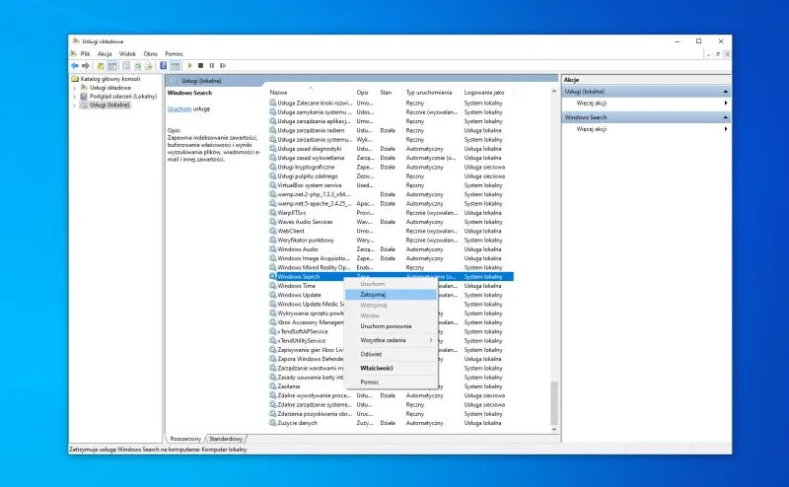Open Właściwości from the context menu
Screen dimensions: 789x487
pyautogui.click(x=391, y=369)
